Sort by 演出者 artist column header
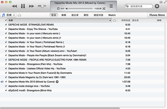This screenshot has height=109, width=167. [144, 20]
